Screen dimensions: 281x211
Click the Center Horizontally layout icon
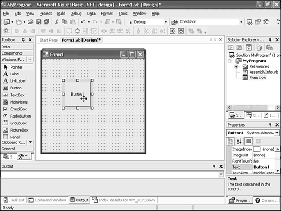click(173, 31)
